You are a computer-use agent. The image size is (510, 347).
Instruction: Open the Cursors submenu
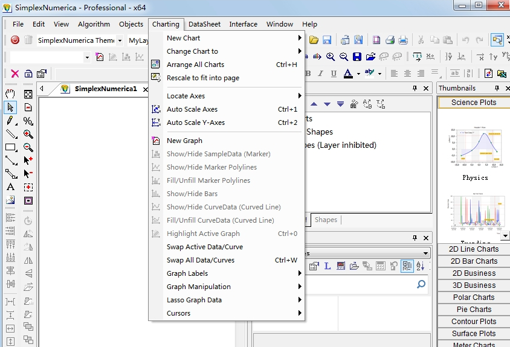pyautogui.click(x=227, y=314)
